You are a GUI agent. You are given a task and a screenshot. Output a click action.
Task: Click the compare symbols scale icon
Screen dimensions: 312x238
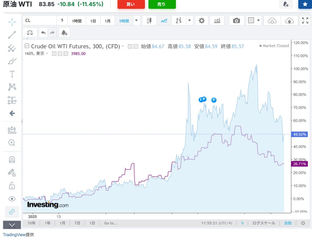pyautogui.click(x=30, y=32)
